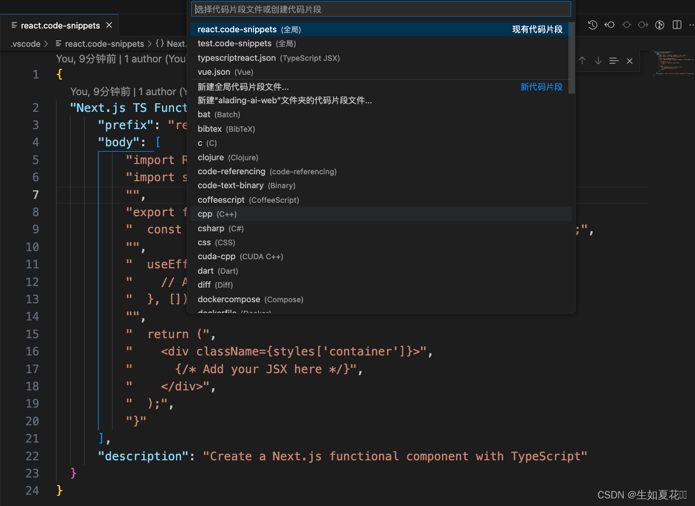Click the blame annotation above line 1

click(121, 59)
